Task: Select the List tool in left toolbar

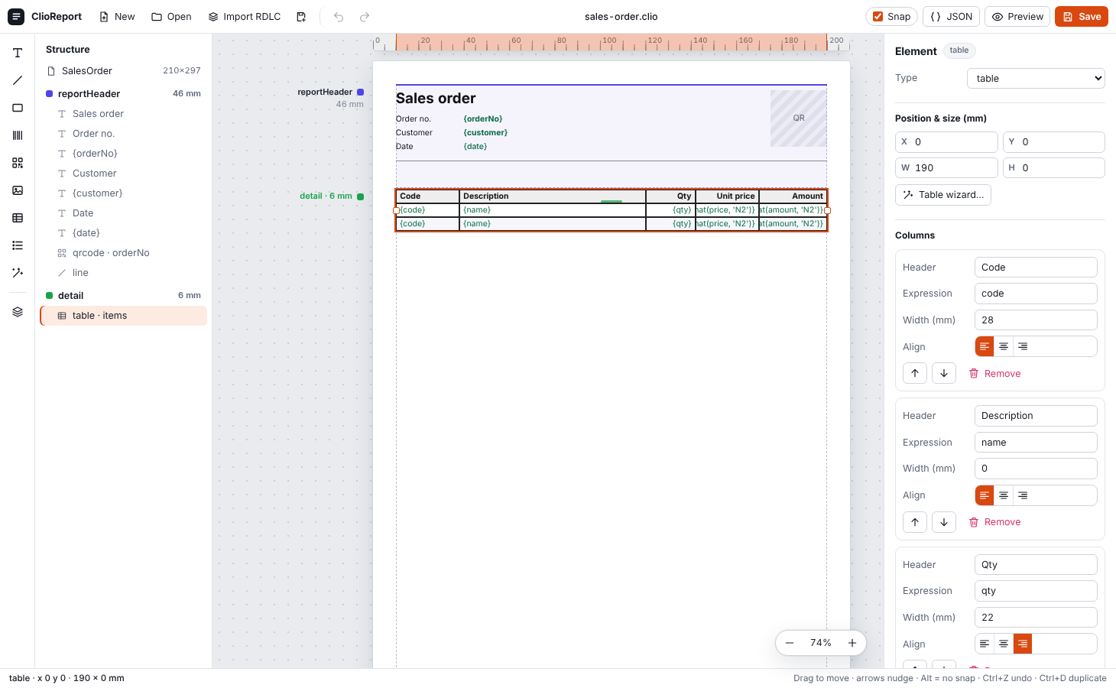Action: [18, 245]
